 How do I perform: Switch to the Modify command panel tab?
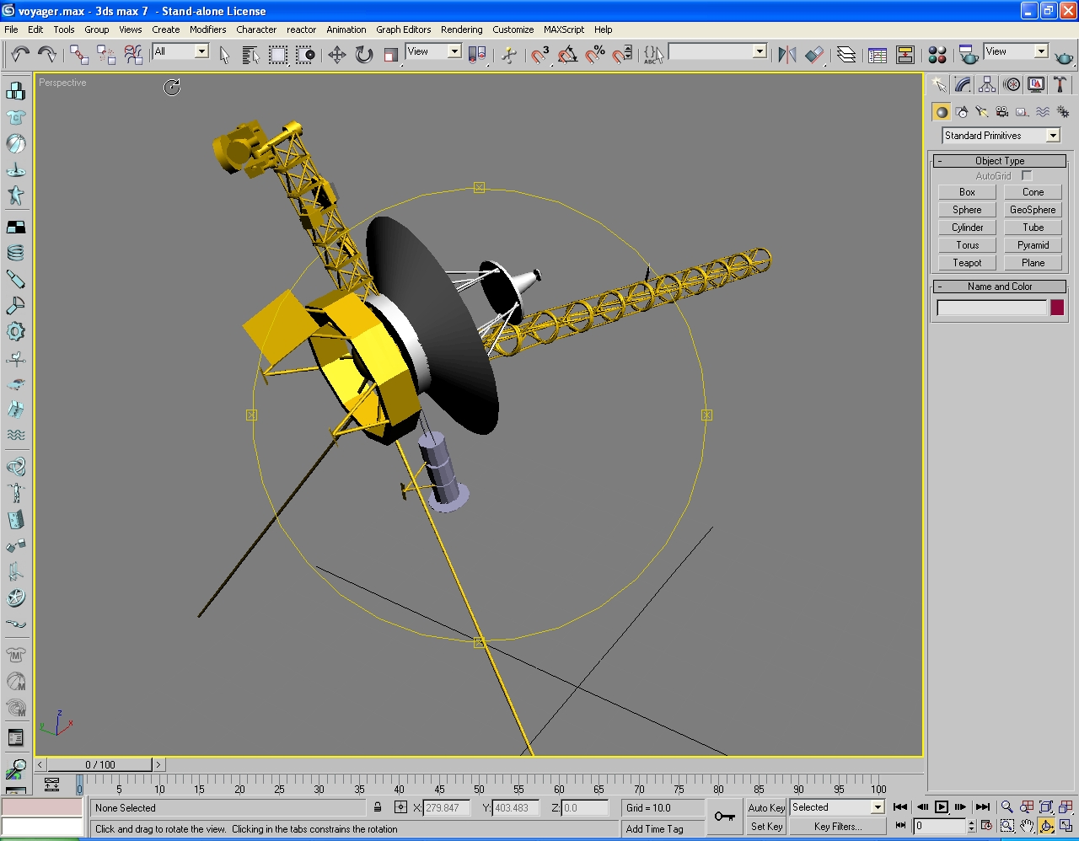click(x=963, y=85)
